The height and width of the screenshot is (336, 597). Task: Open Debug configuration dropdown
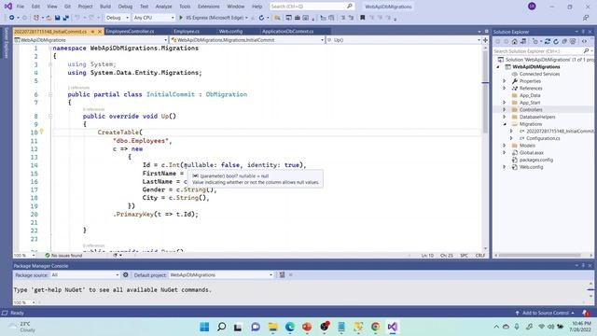118,18
